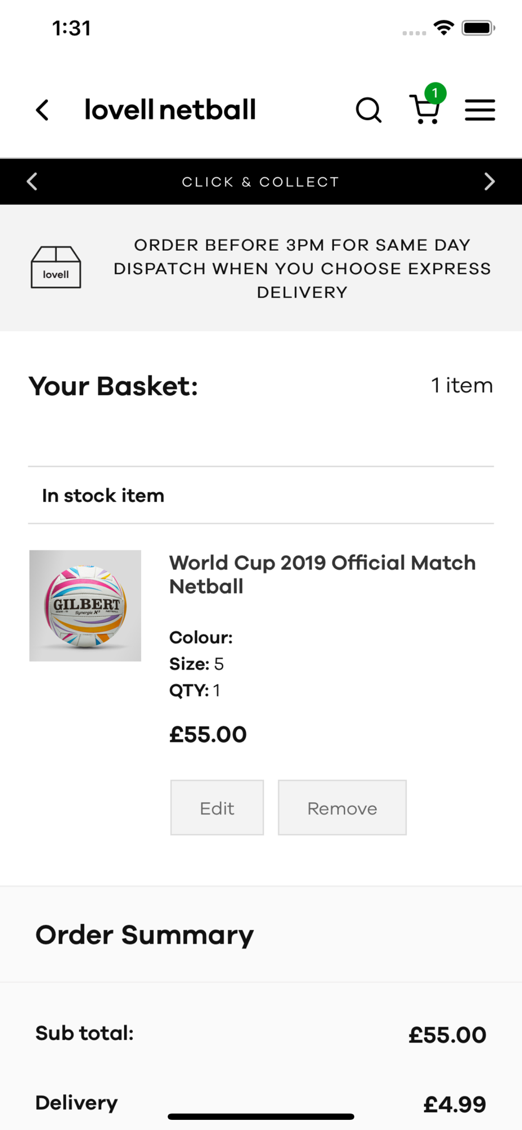Edit the netball basket item
Image resolution: width=522 pixels, height=1130 pixels.
coord(217,807)
